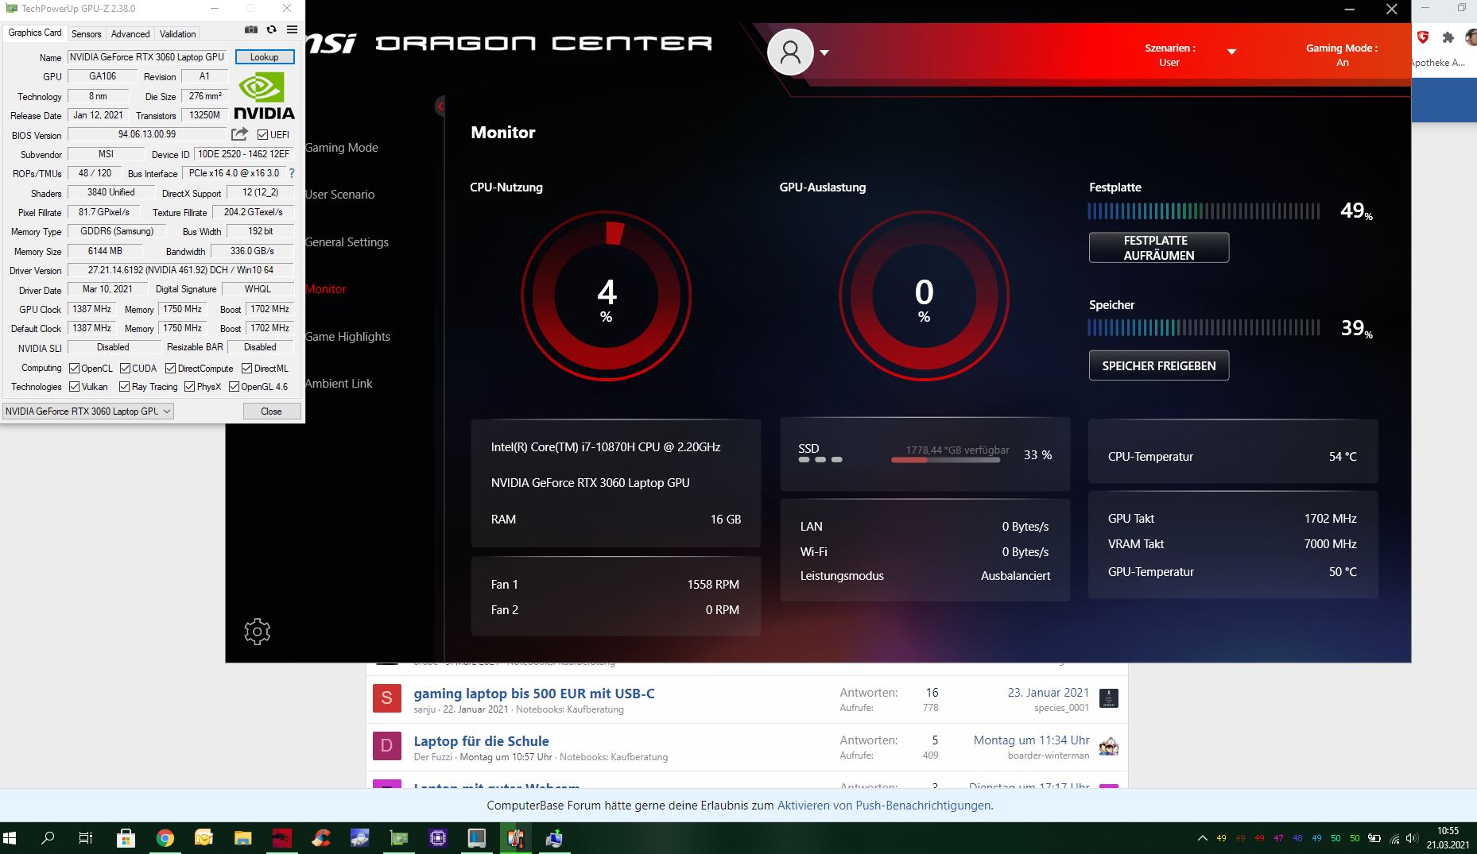Open the purple CPU chip taskbar icon
Screen dimensions: 1477x854
coord(437,838)
